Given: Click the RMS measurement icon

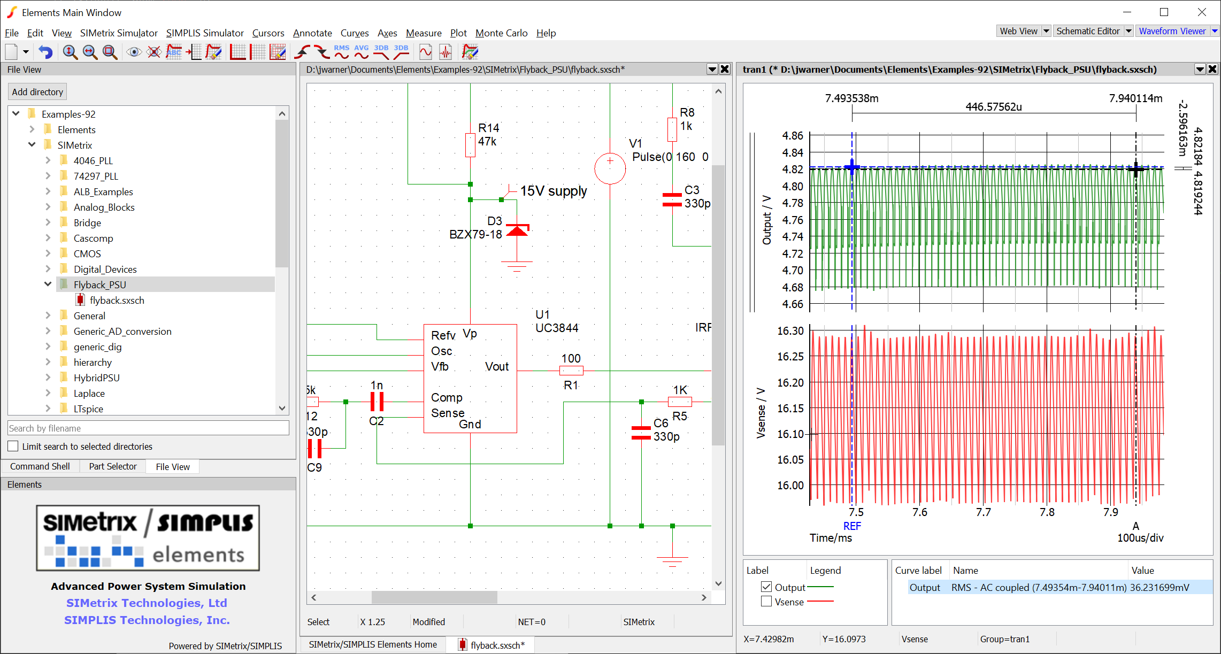Looking at the screenshot, I should click(341, 52).
